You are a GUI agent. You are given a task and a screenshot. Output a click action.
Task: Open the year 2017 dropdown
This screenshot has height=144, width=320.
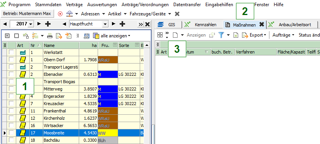tap(30, 24)
